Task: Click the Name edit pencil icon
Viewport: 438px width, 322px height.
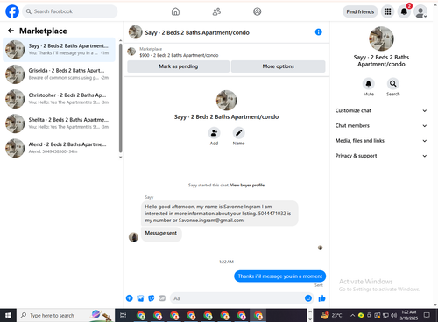Action: [x=238, y=133]
